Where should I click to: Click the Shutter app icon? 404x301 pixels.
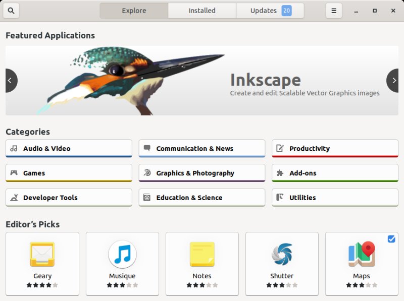point(281,255)
